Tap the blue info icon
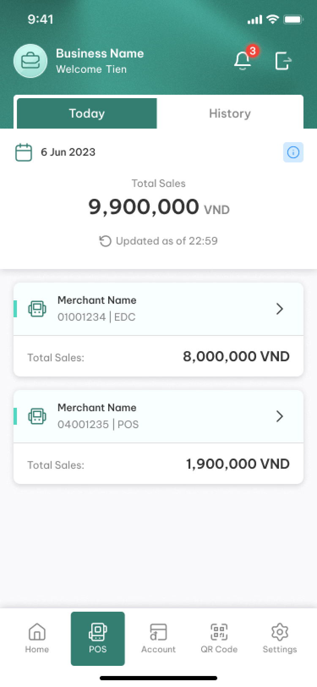 point(293,152)
